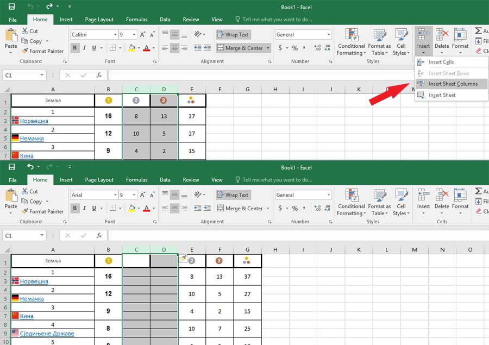
Task: Click the Insert cells button in the bottom window
Action: (423, 202)
